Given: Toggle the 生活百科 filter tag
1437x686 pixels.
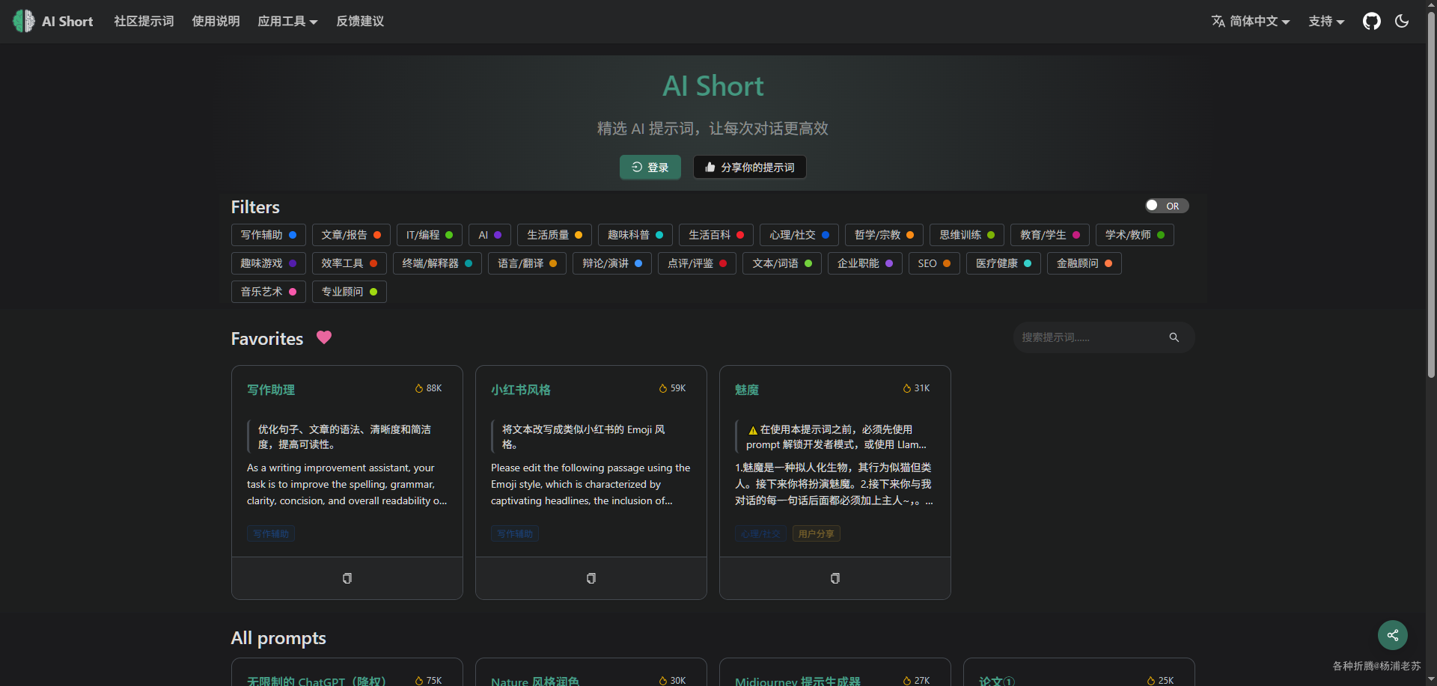Looking at the screenshot, I should coord(716,235).
